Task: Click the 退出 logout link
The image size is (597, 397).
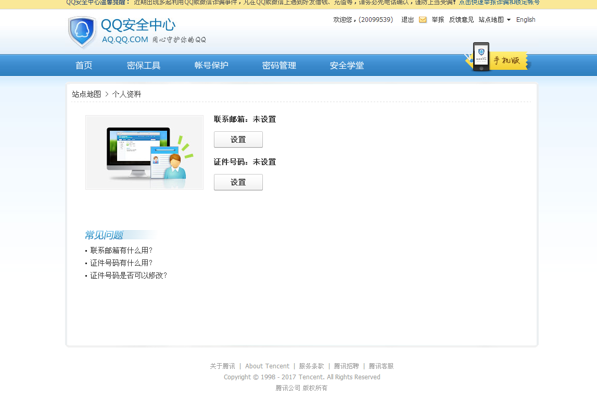Action: [x=408, y=20]
